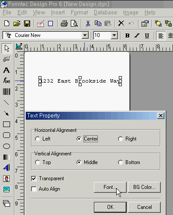173x215 pixels.
Task: Click the New document icon
Action: (7, 24)
